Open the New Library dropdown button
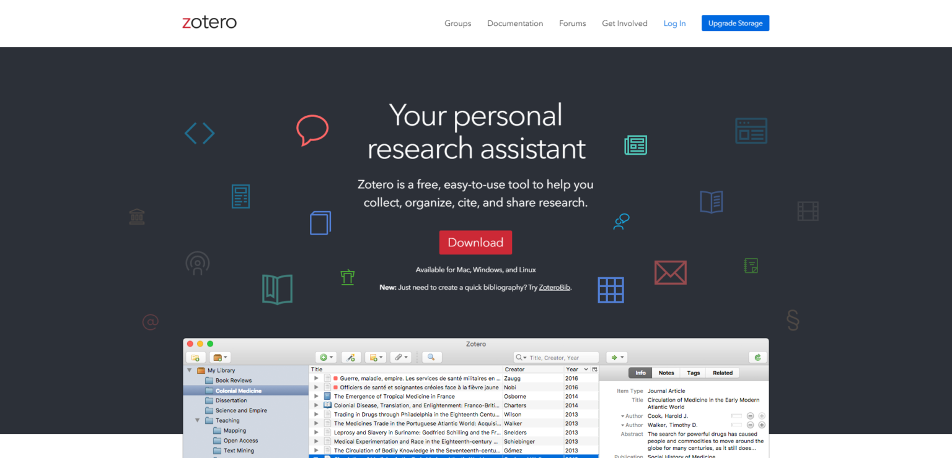 [219, 357]
